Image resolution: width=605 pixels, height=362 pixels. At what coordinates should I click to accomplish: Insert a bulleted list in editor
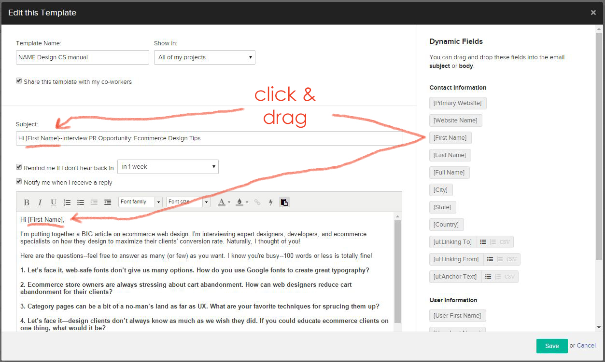81,202
